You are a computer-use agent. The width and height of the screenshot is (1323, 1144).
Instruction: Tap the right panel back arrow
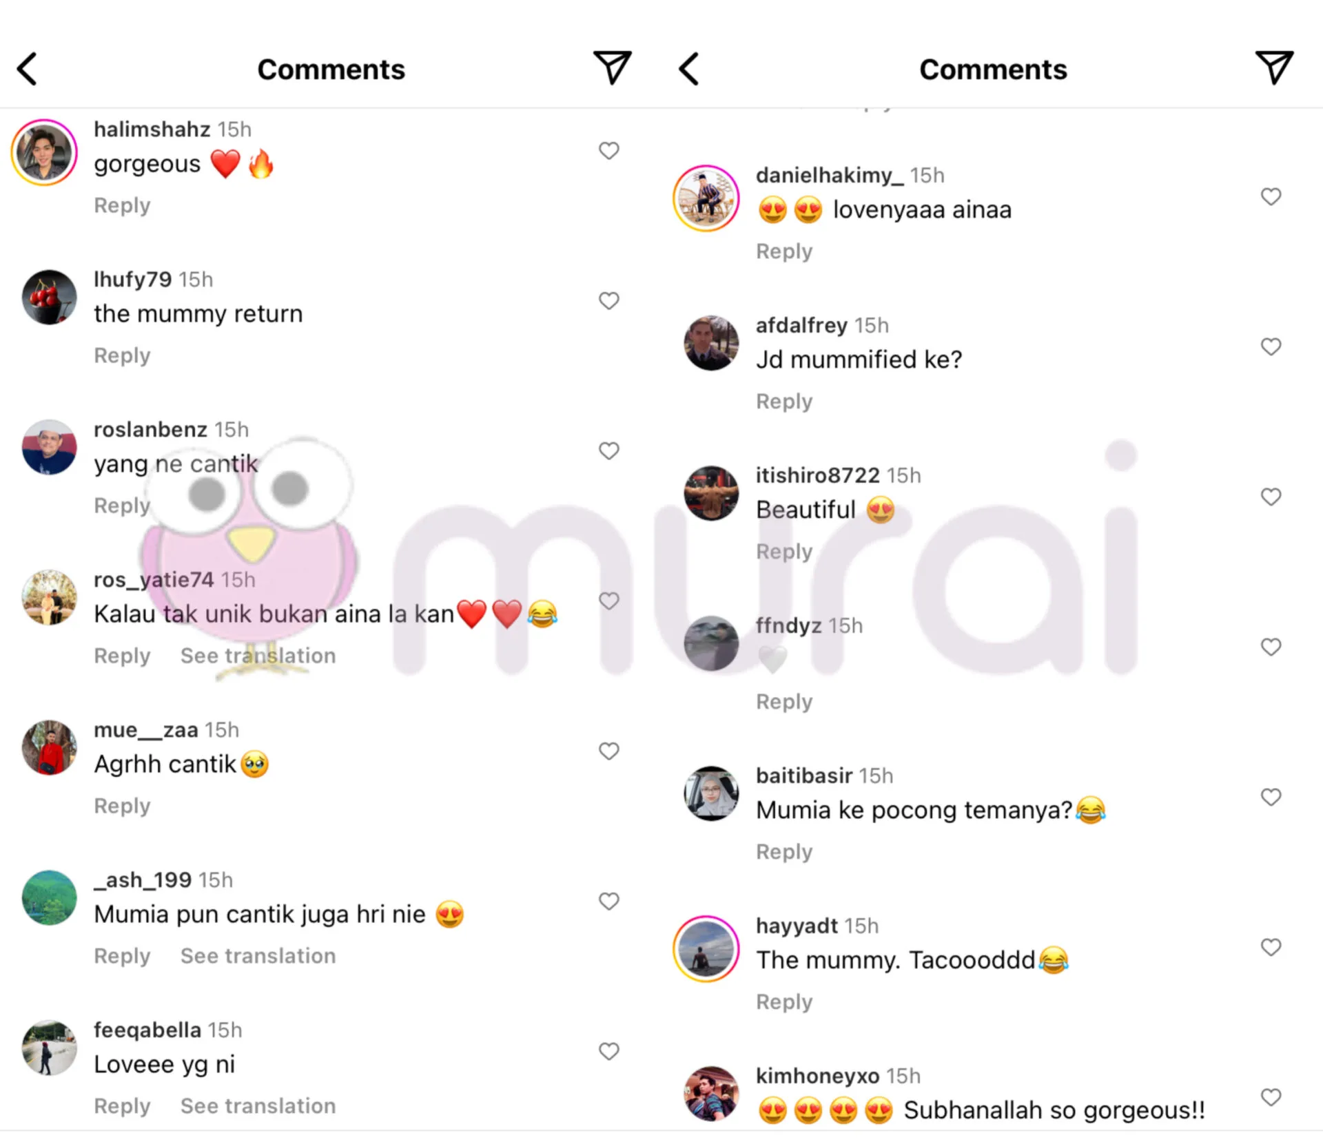688,69
